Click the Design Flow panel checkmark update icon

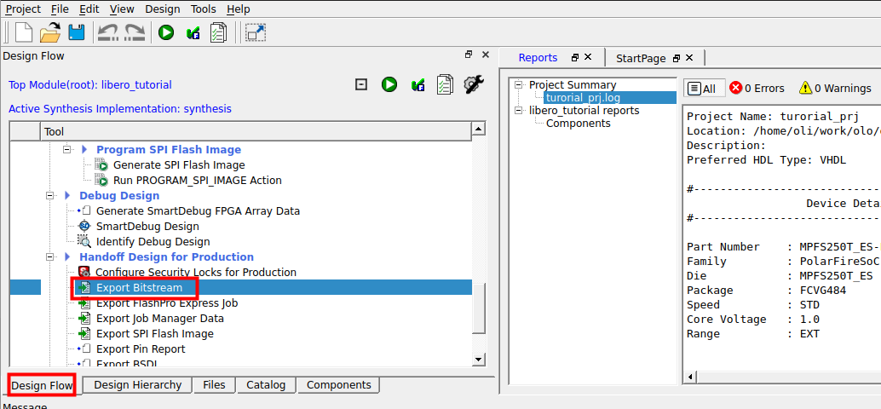(417, 85)
